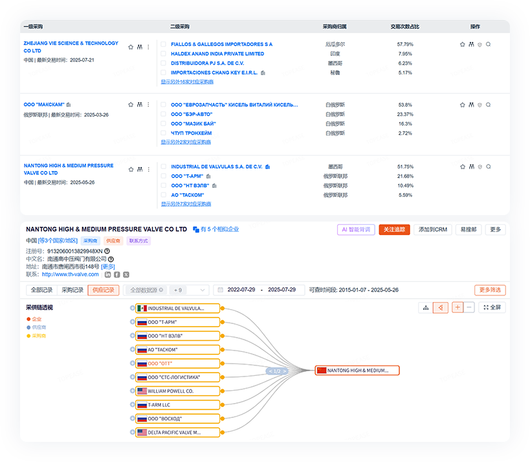The height and width of the screenshot is (462, 530).
Task: Expand 显示另外16家对应采购商 in first row
Action: [187, 82]
